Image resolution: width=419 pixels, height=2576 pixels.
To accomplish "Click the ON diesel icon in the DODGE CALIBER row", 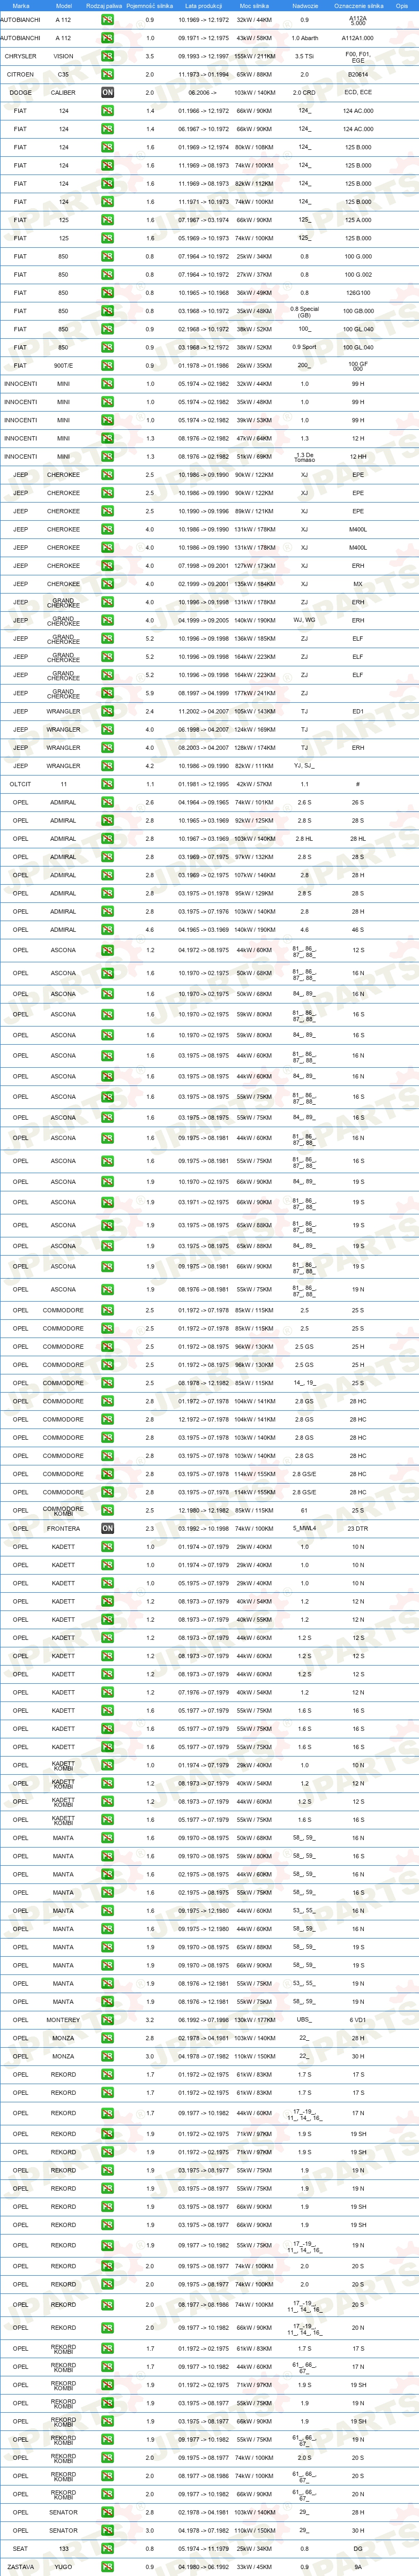I will pyautogui.click(x=107, y=92).
